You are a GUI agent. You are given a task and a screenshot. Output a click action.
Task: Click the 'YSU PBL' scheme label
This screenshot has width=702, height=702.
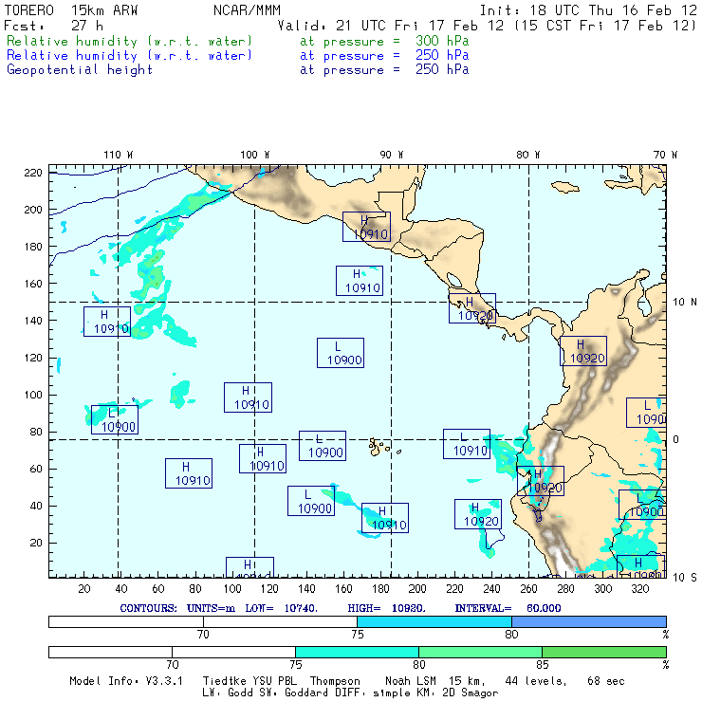(274, 681)
